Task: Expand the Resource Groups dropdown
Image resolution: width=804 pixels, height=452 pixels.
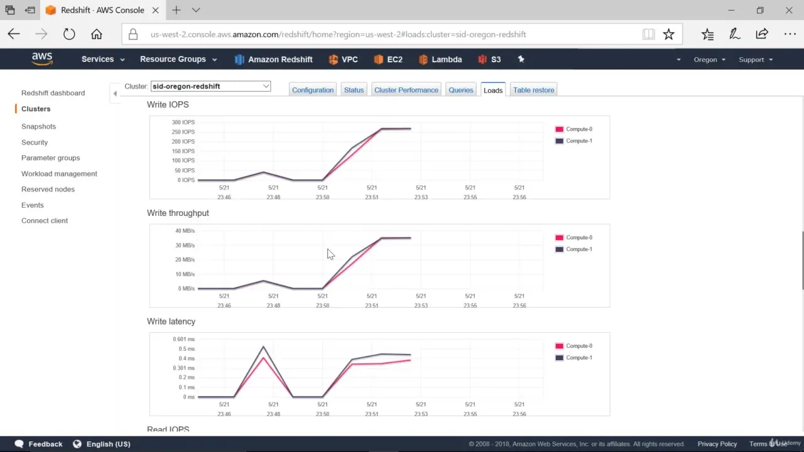Action: (178, 59)
